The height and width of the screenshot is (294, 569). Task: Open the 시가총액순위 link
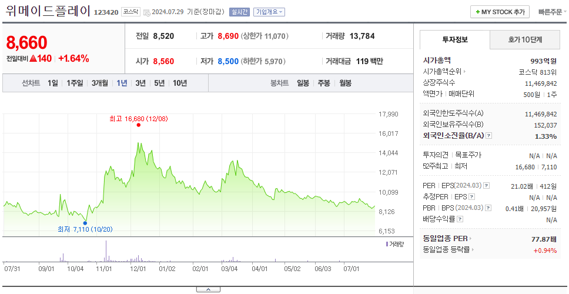click(444, 72)
